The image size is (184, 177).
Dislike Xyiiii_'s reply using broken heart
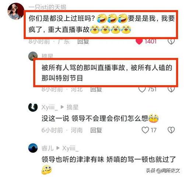tap(171, 130)
